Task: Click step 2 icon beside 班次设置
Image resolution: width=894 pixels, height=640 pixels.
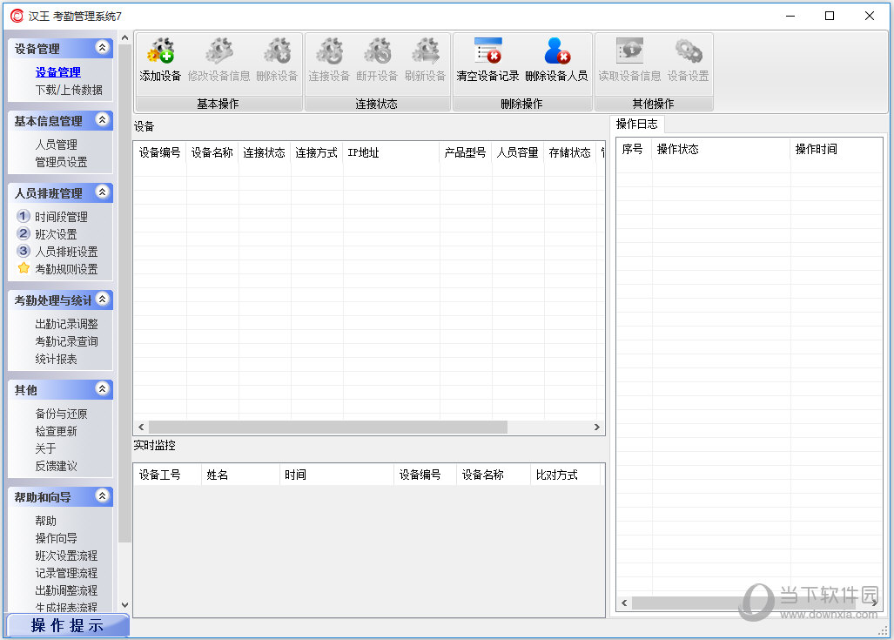Action: (x=24, y=233)
